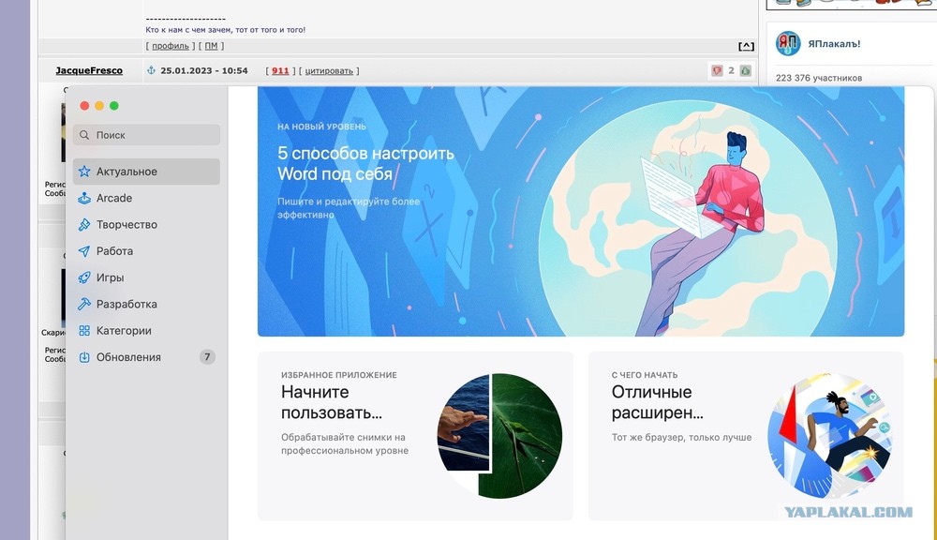Open the Отличные расширен… card
The width and height of the screenshot is (937, 540).
(746, 436)
